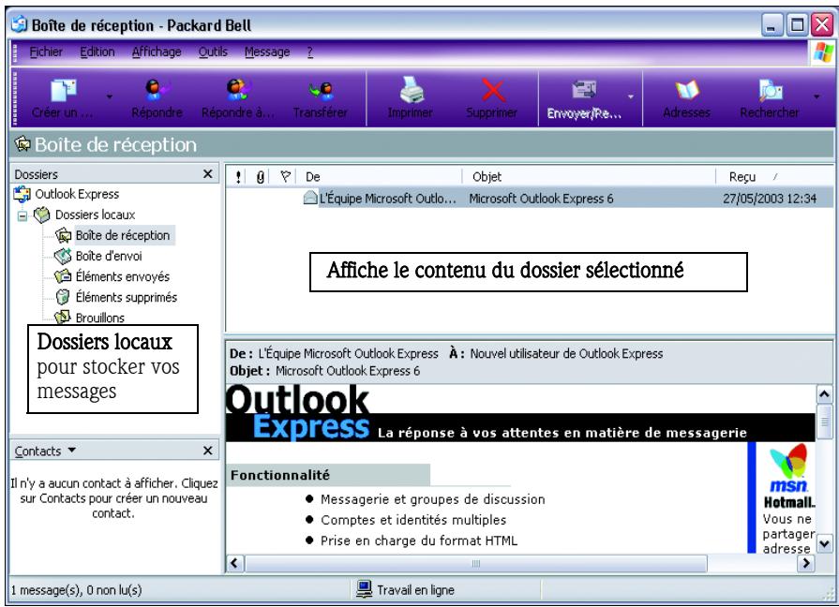
Task: Open Adresses address book icon
Action: (x=687, y=90)
